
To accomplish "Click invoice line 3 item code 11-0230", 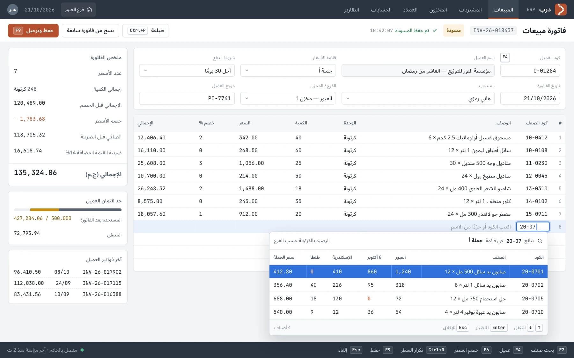I will click(536, 163).
